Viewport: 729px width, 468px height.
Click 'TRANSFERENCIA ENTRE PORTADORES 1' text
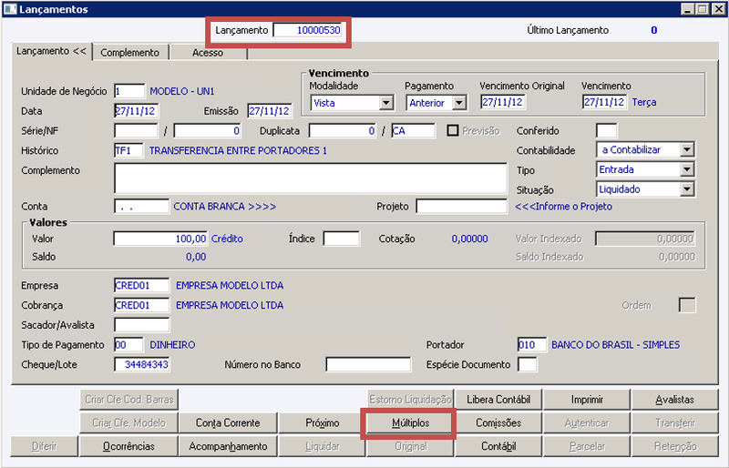238,150
